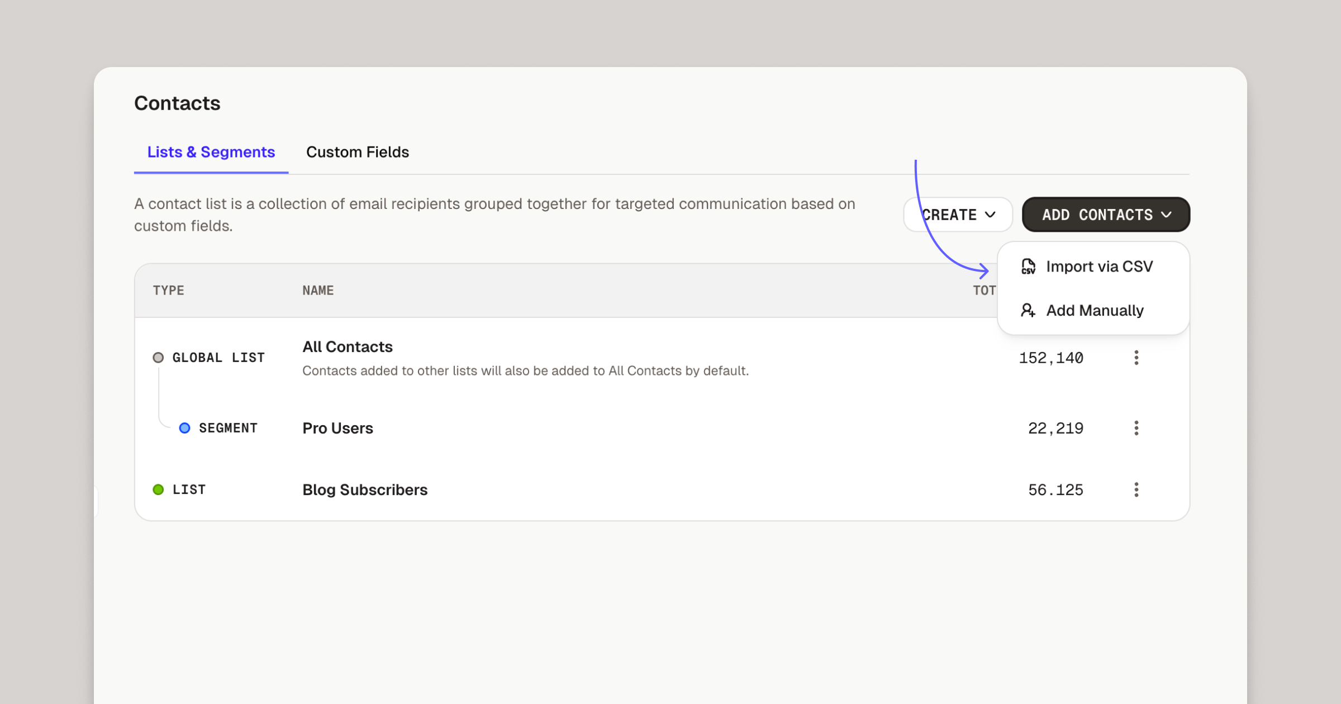Switch to the Custom Fields tab
The image size is (1341, 704).
(357, 152)
